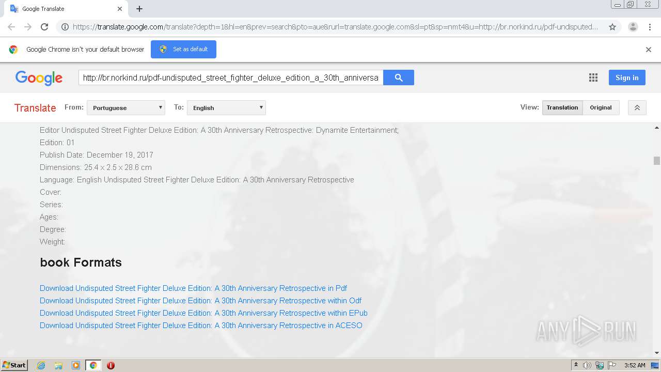Click the "Dimensions: 25.4 x 2.5 x 28.6 cm" line

(96, 167)
